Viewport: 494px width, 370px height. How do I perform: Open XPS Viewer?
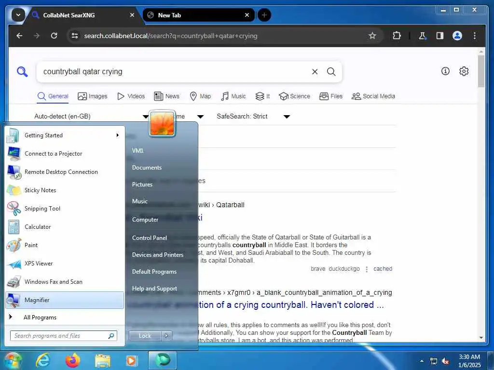[x=65, y=264]
